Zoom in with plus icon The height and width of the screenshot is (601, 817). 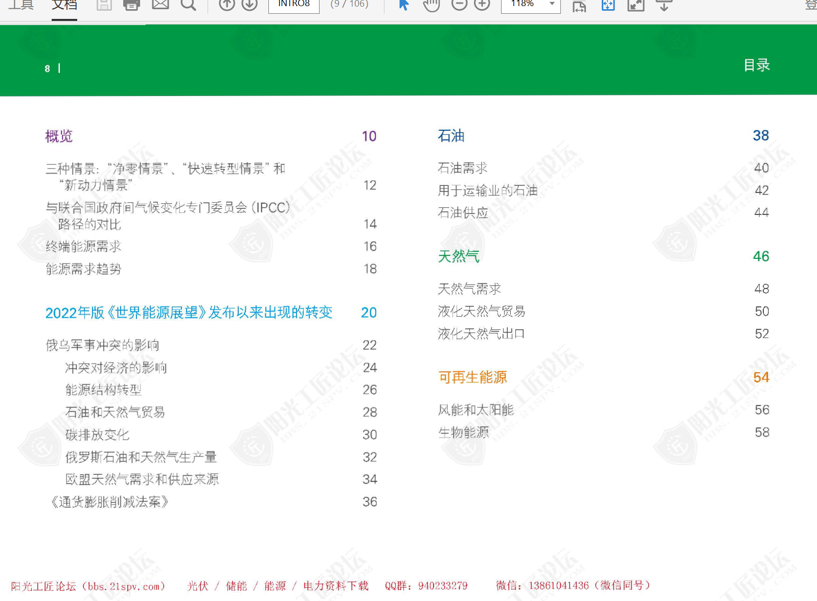pos(482,5)
